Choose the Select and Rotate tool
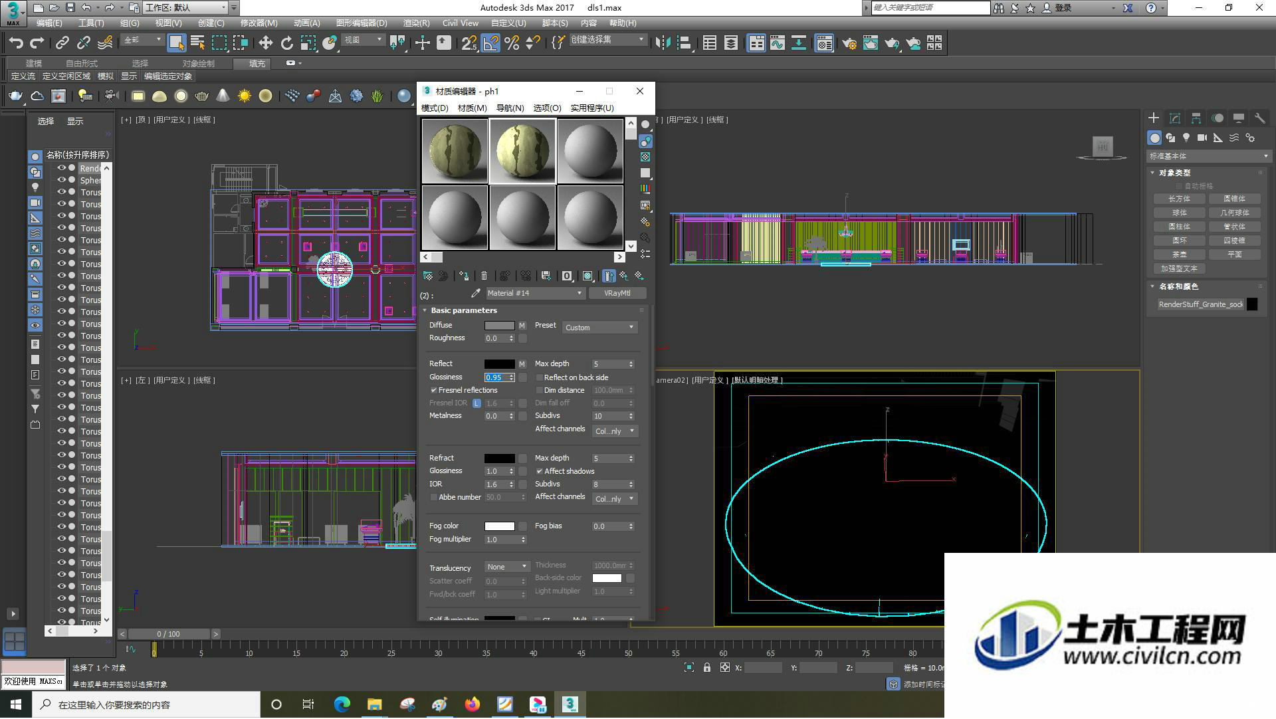Image resolution: width=1276 pixels, height=719 pixels. coord(286,43)
